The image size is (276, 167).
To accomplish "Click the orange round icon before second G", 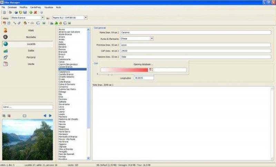I will tap(61, 23).
